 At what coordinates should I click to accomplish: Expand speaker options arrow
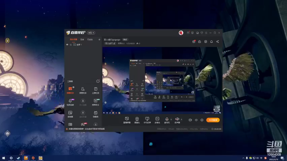pos(182,119)
